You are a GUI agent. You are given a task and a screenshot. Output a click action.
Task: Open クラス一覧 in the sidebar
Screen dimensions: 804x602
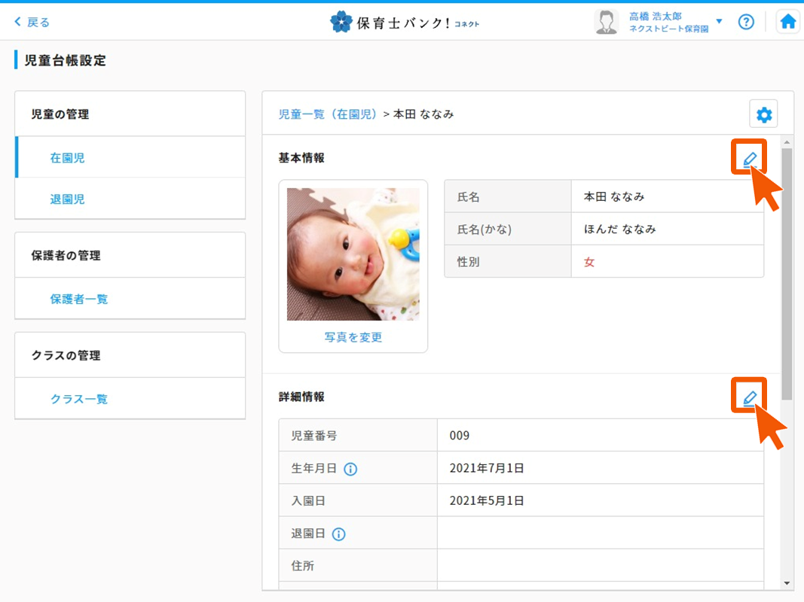click(79, 399)
